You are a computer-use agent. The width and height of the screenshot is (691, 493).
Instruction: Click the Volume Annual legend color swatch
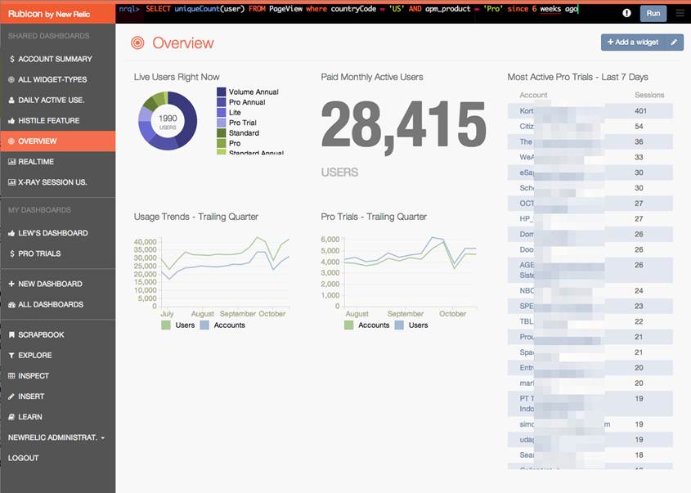(222, 92)
